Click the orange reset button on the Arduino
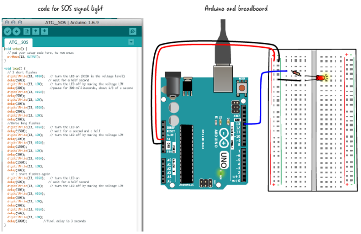 pos(242,88)
